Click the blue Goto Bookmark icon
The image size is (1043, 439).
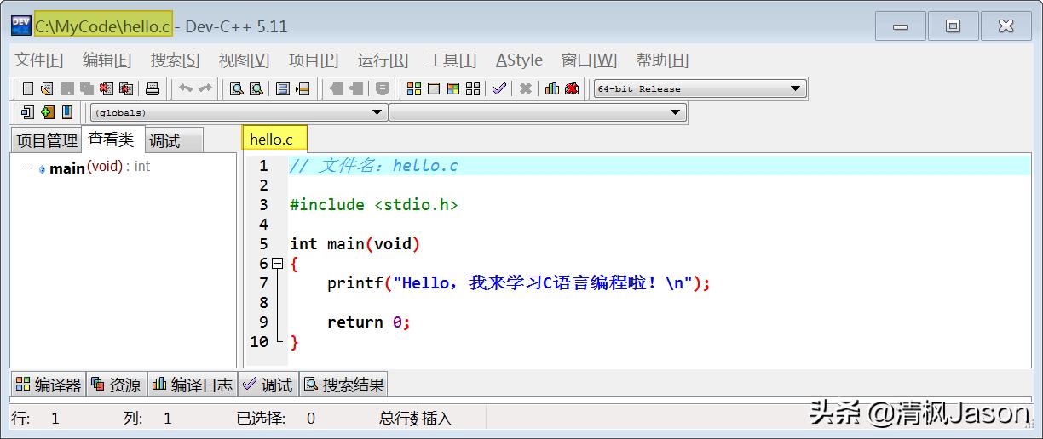click(67, 112)
